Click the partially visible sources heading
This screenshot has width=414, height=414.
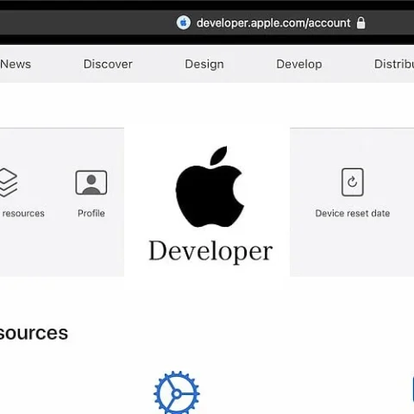coord(34,333)
